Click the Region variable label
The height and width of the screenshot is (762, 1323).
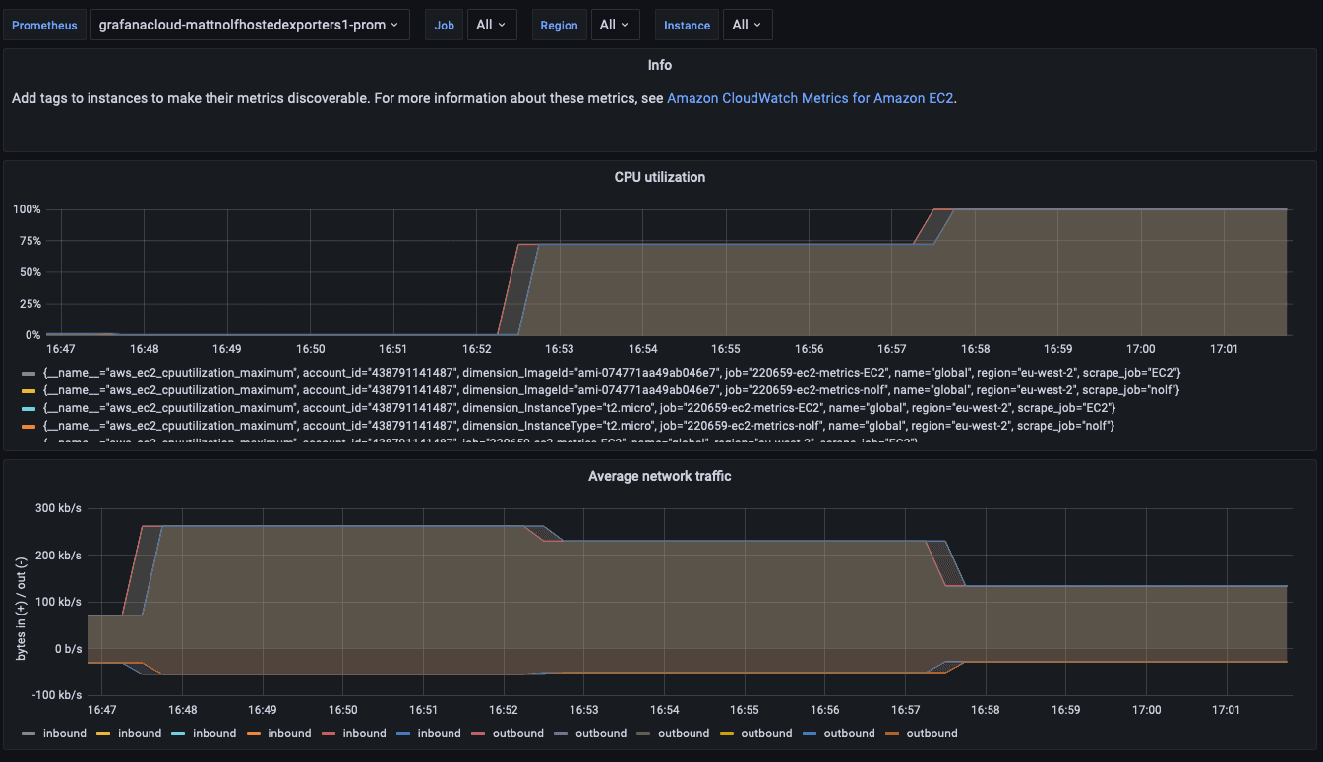(x=559, y=26)
